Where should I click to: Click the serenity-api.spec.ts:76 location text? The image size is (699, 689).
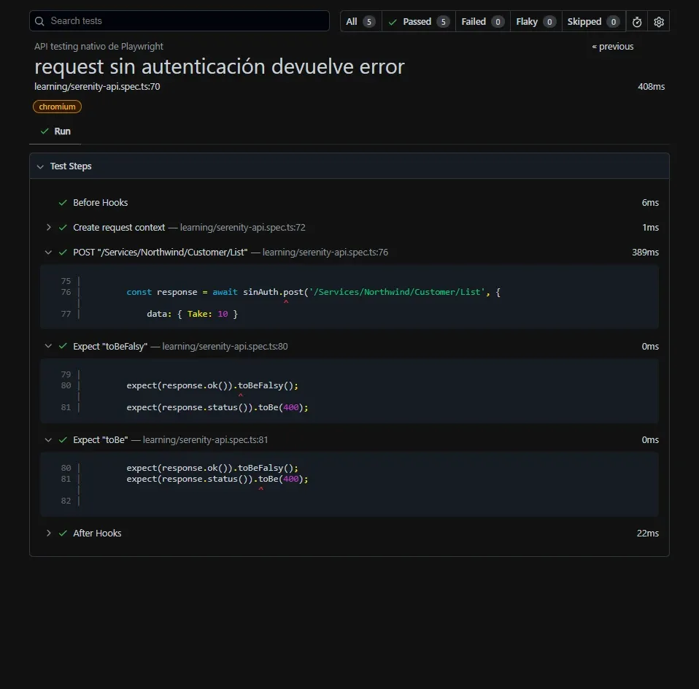point(325,253)
